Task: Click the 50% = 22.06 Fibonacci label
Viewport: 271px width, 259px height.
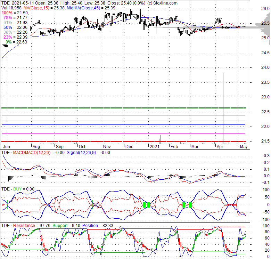Action: click(16, 27)
